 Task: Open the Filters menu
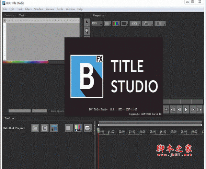click(28, 9)
